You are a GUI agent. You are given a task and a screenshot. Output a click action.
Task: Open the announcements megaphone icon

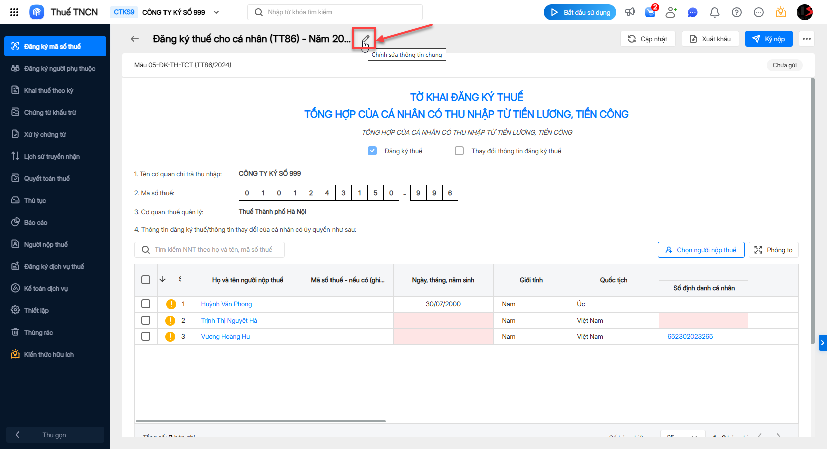[x=630, y=12]
